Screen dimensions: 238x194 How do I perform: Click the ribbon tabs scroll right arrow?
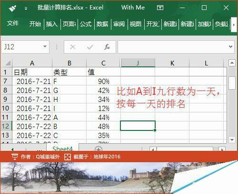coord(234,25)
